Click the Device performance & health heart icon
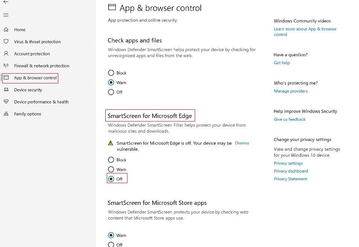 [x=6, y=102]
